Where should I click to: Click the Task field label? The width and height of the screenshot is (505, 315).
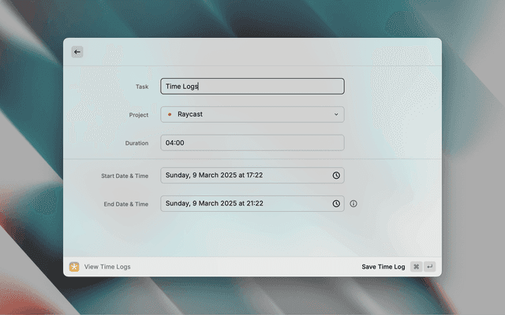coord(142,87)
